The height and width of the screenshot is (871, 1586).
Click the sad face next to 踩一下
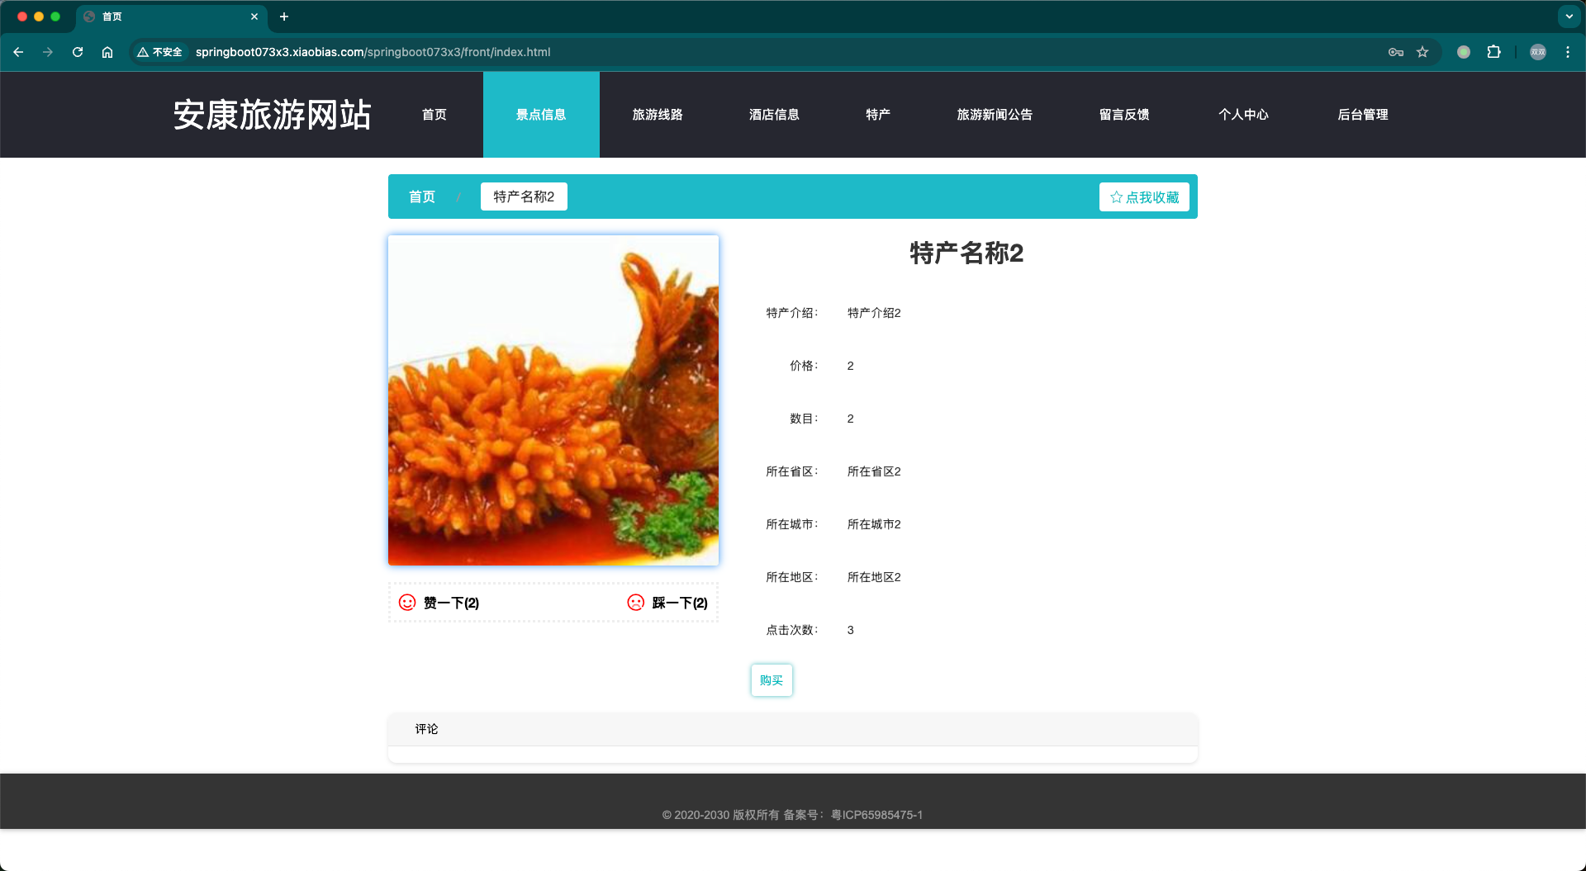[636, 603]
